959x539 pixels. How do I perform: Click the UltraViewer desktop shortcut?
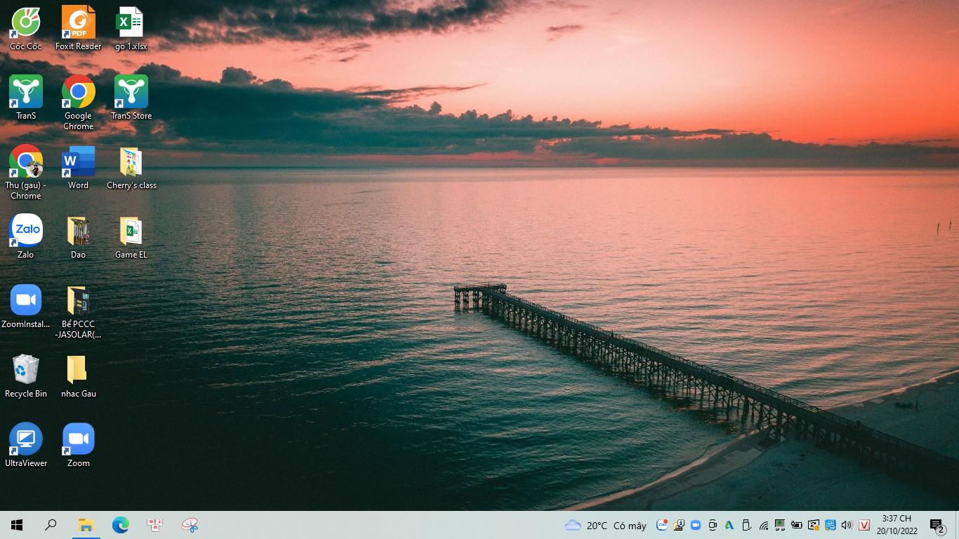pyautogui.click(x=26, y=439)
